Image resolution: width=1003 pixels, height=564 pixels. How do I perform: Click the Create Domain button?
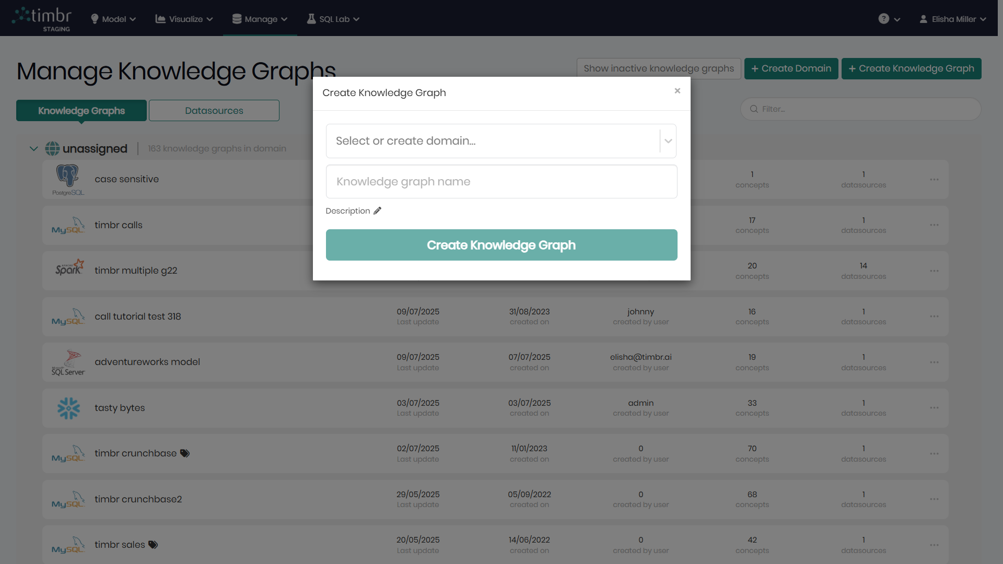tap(791, 68)
